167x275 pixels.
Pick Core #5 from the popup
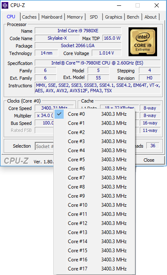point(94,160)
